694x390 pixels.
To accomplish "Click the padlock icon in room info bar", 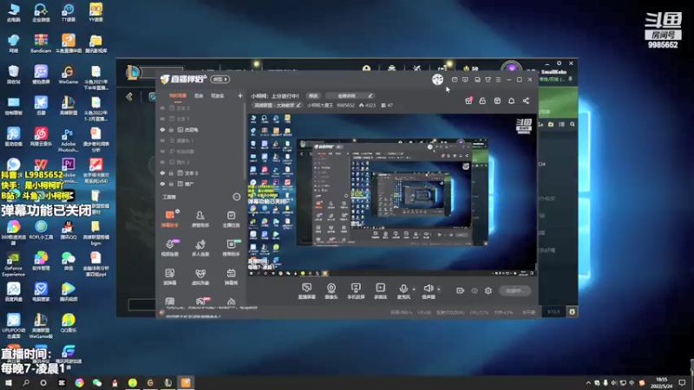I will point(482,101).
